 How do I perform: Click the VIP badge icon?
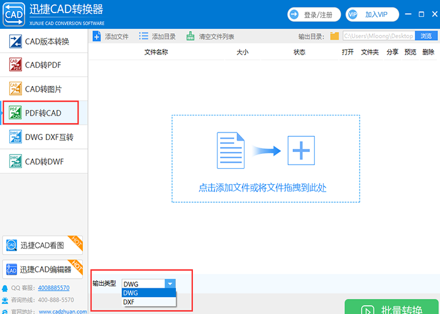click(353, 14)
